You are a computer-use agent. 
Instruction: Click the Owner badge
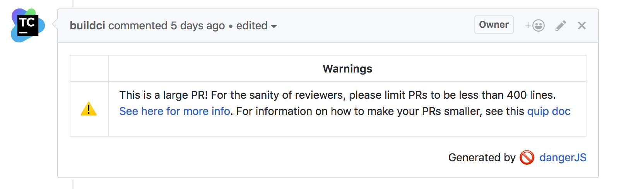[494, 25]
